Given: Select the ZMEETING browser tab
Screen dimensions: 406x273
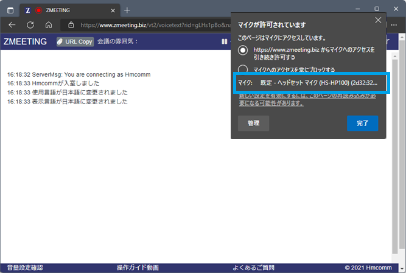Looking at the screenshot, I should click(67, 10).
